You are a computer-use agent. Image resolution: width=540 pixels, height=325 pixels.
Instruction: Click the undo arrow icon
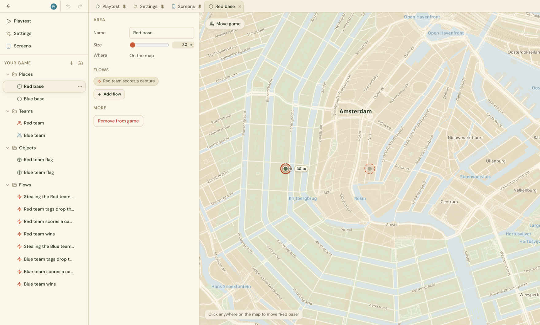coord(68,6)
